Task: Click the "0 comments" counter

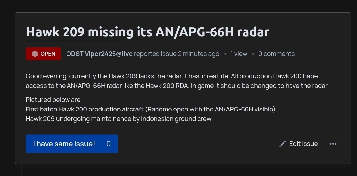Action: click(276, 54)
